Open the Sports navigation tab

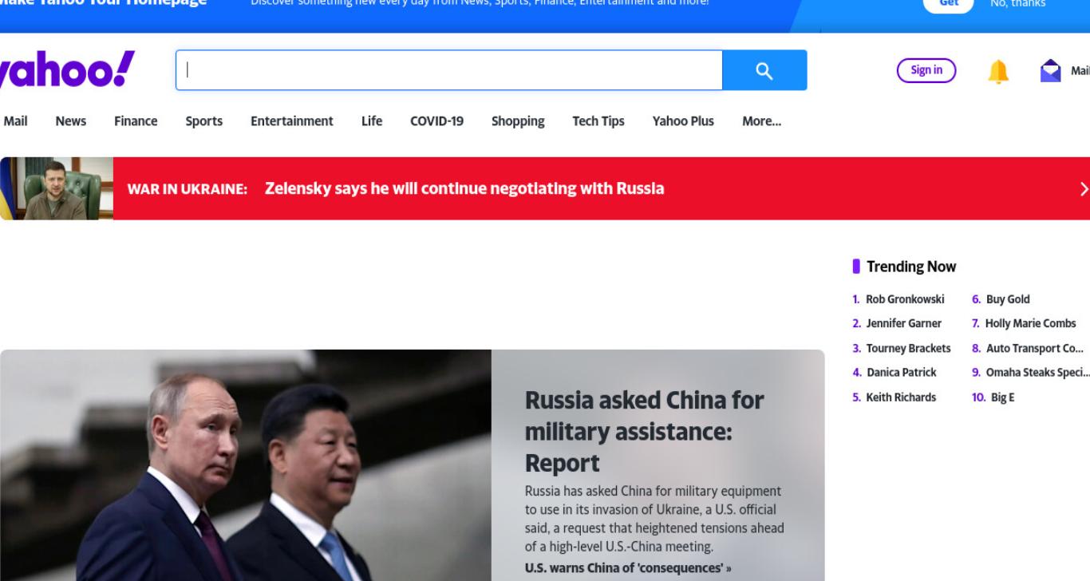pyautogui.click(x=203, y=121)
